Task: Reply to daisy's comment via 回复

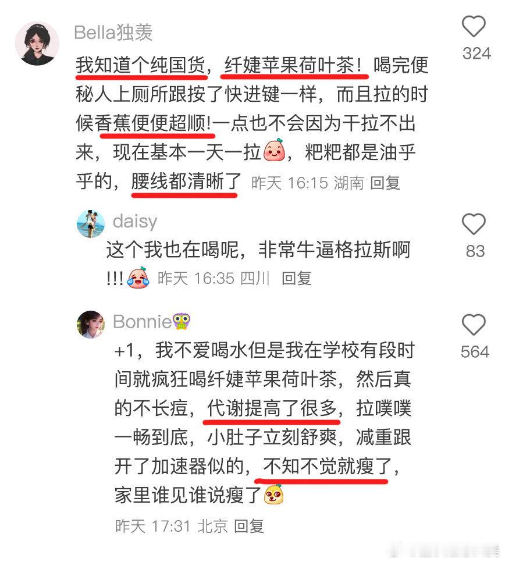Action: point(297,278)
